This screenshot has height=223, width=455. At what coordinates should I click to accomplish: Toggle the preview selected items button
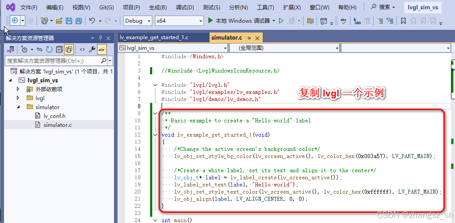click(102, 49)
